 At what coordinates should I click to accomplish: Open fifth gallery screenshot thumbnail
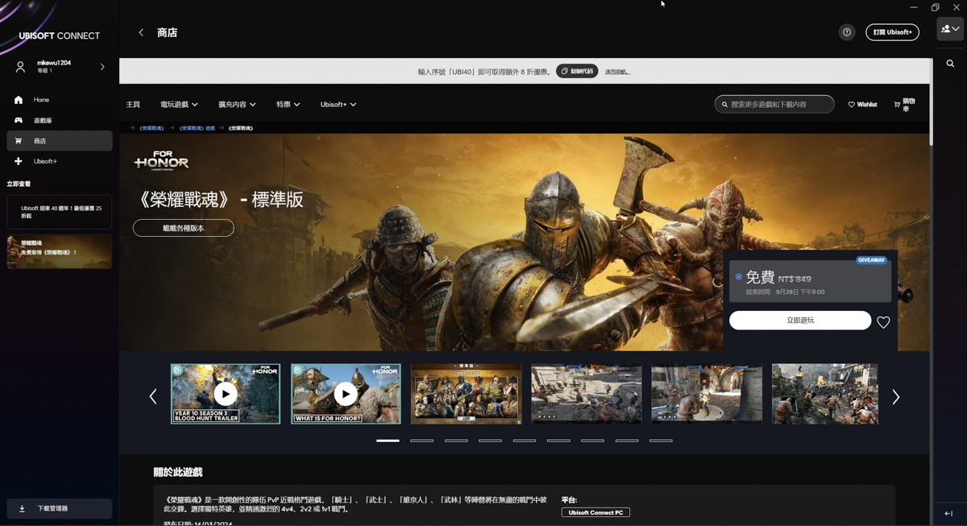click(x=707, y=394)
